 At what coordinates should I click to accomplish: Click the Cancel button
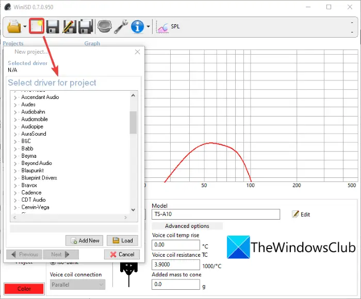122,254
